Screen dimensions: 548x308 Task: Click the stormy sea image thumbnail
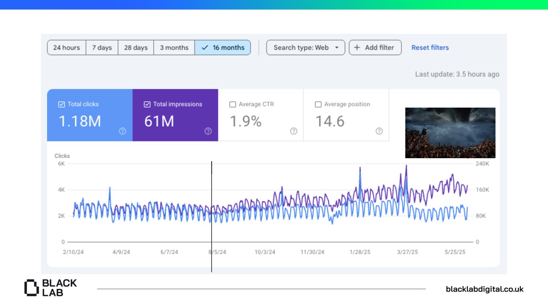tap(450, 133)
